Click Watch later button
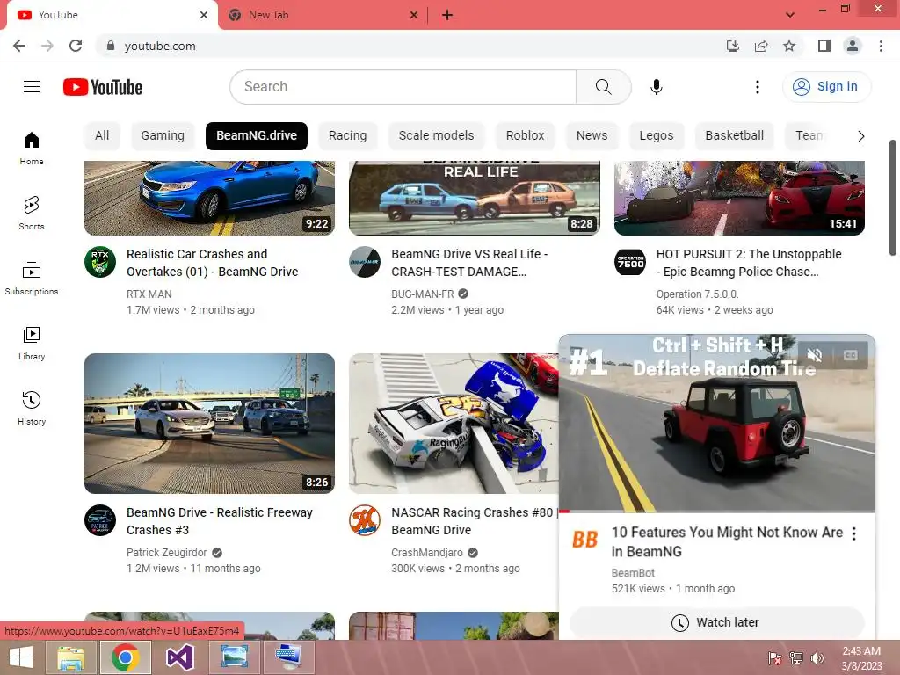 coord(716,622)
